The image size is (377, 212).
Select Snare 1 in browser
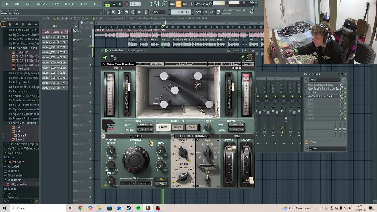[x=22, y=135]
